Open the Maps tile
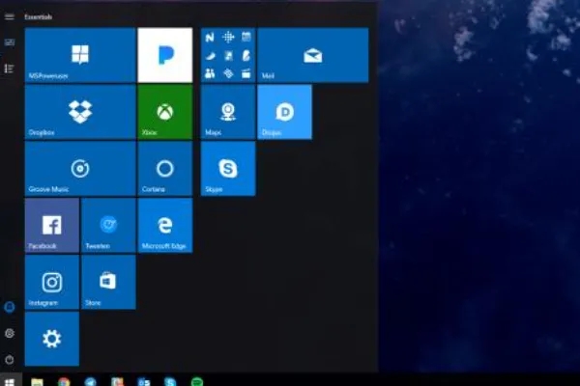 click(228, 112)
